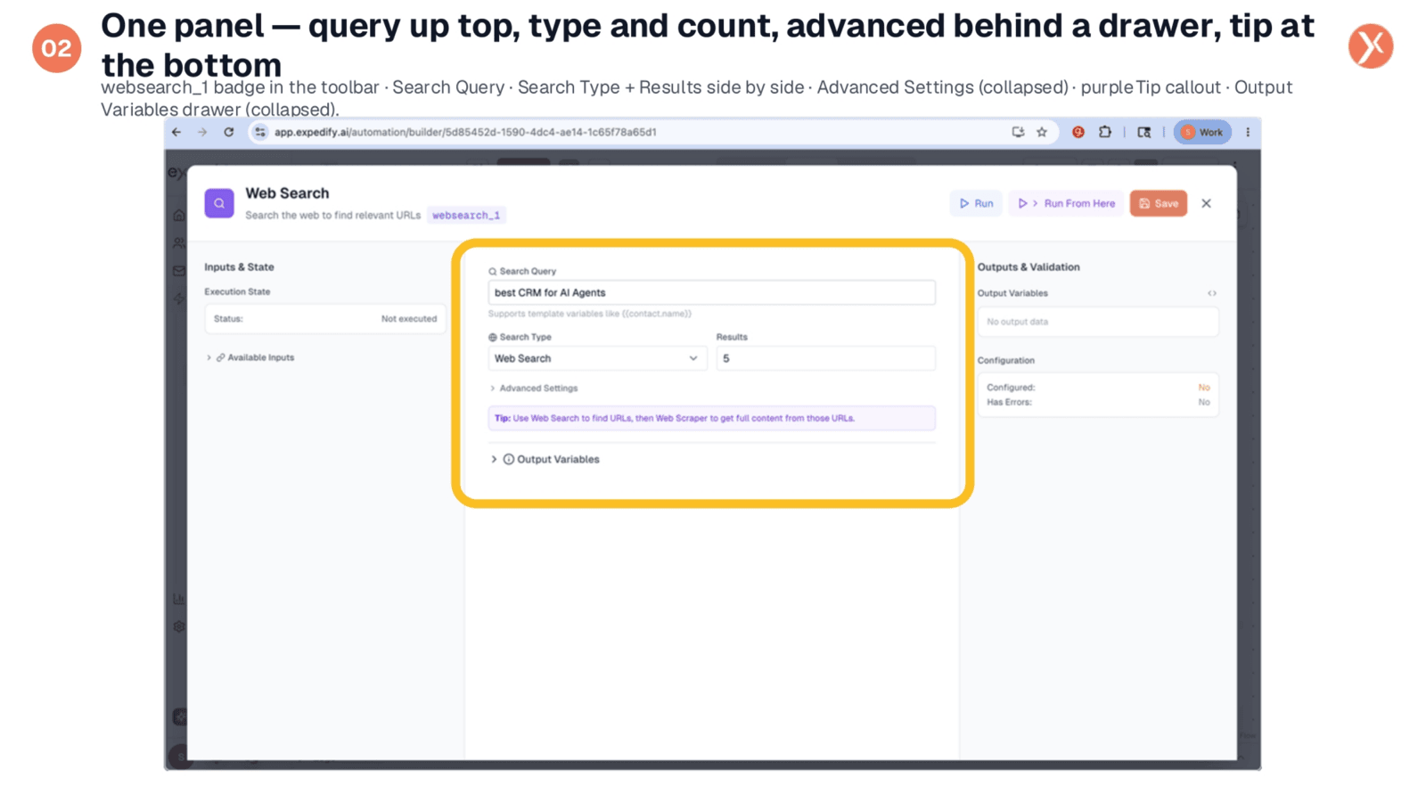
Task: Click 'Supports template variables' hint text
Action: pos(589,314)
